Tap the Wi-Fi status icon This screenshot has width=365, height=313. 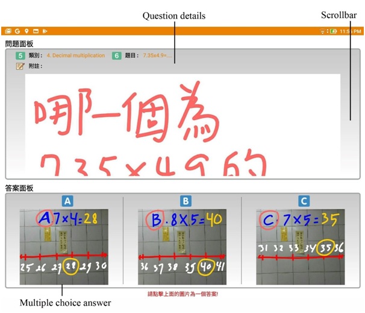(323, 31)
